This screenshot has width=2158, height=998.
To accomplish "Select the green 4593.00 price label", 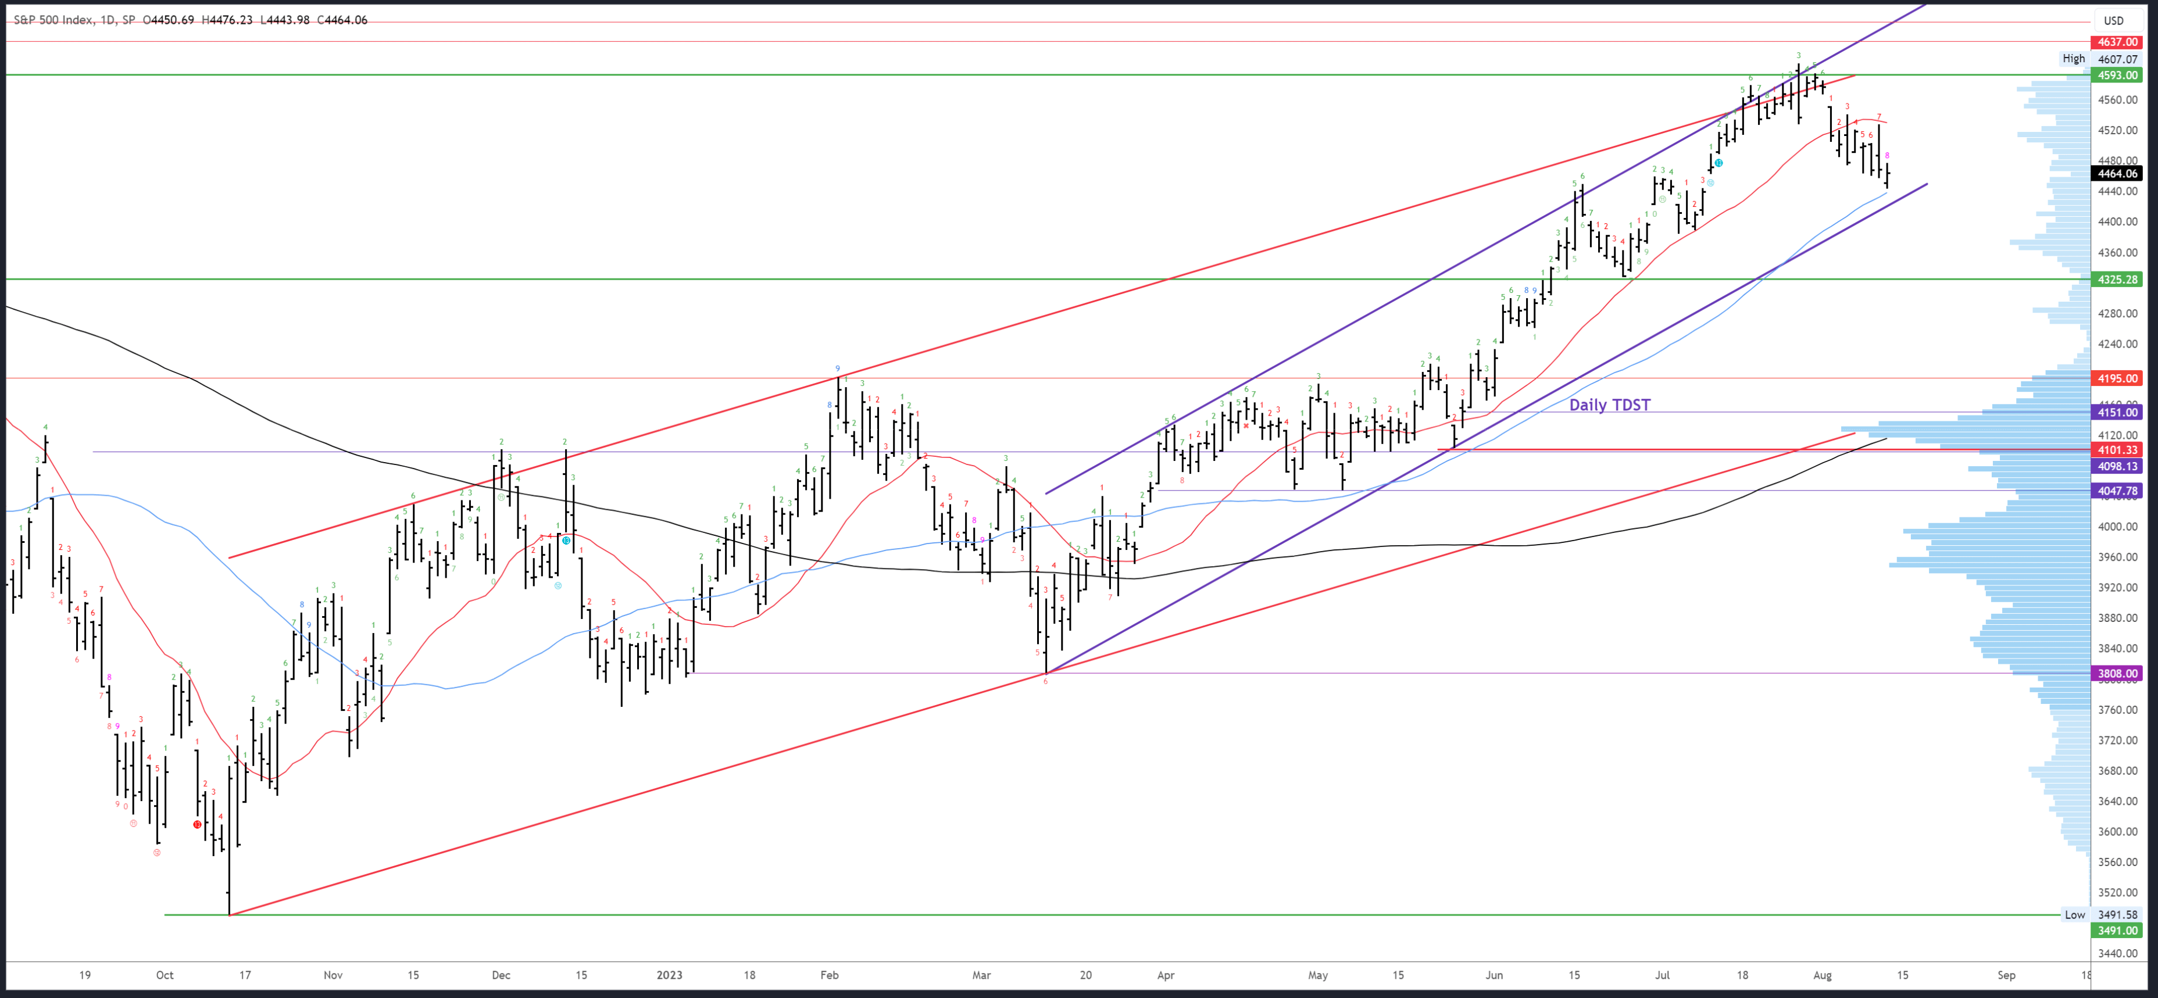I will (x=2116, y=76).
